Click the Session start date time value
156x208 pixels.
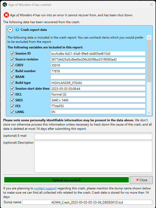[98, 89]
